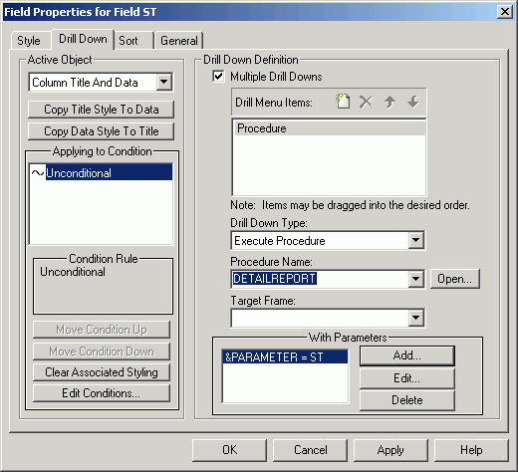Click Edit Conditions... button
This screenshot has height=472, width=518.
click(x=102, y=393)
